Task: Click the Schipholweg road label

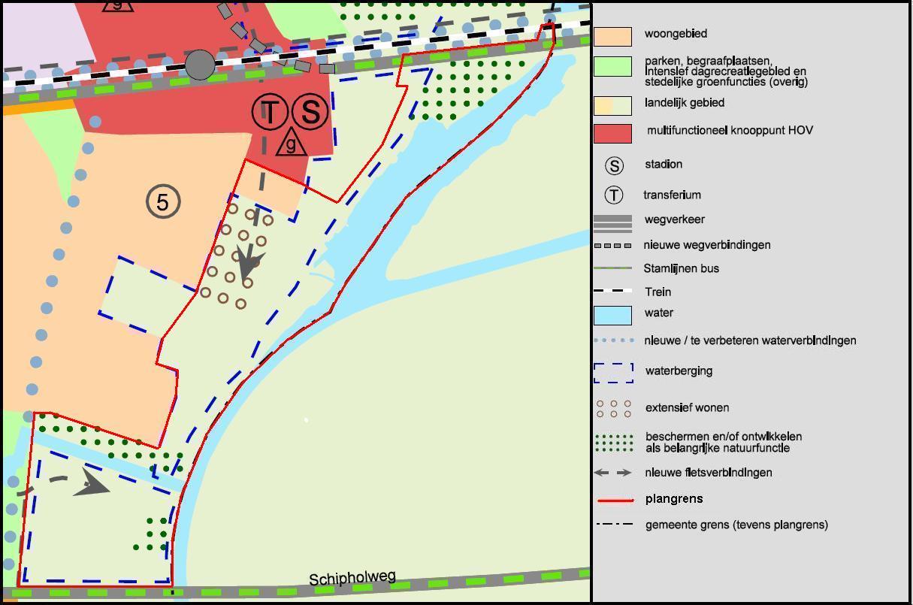Action: coord(352,578)
